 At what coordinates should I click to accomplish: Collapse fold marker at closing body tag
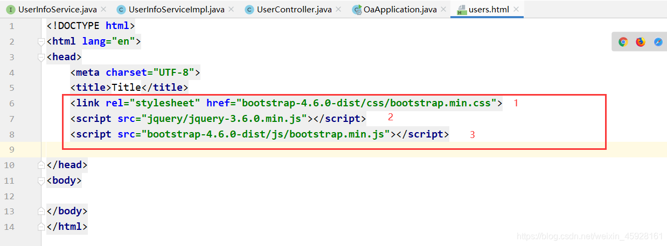41,211
